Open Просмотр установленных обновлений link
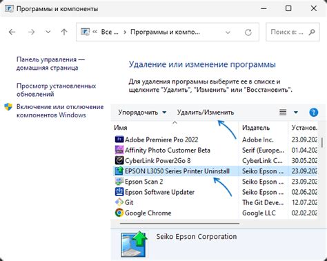Image resolution: width=327 pixels, height=261 pixels. tap(56, 90)
